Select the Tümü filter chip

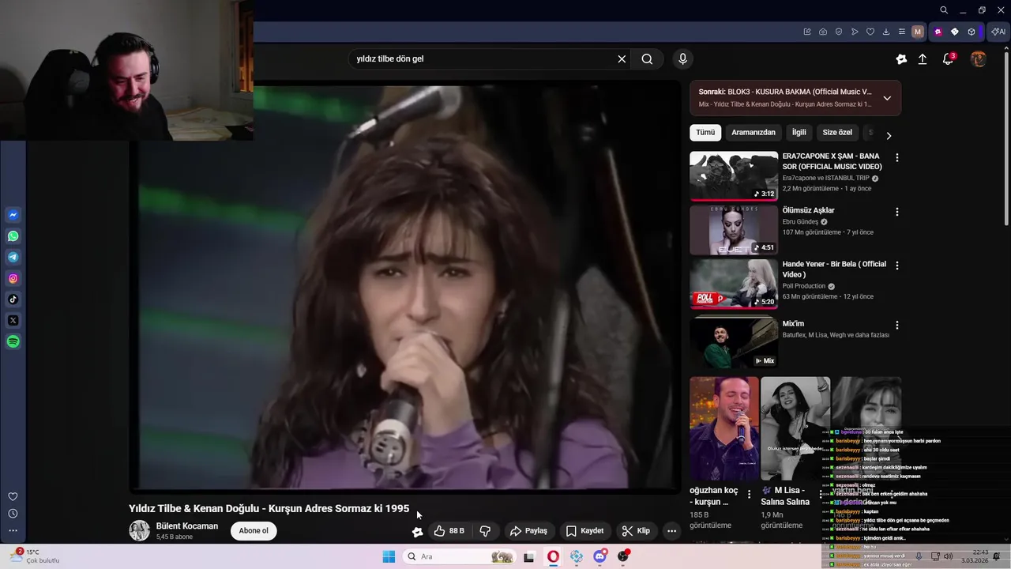(x=705, y=133)
